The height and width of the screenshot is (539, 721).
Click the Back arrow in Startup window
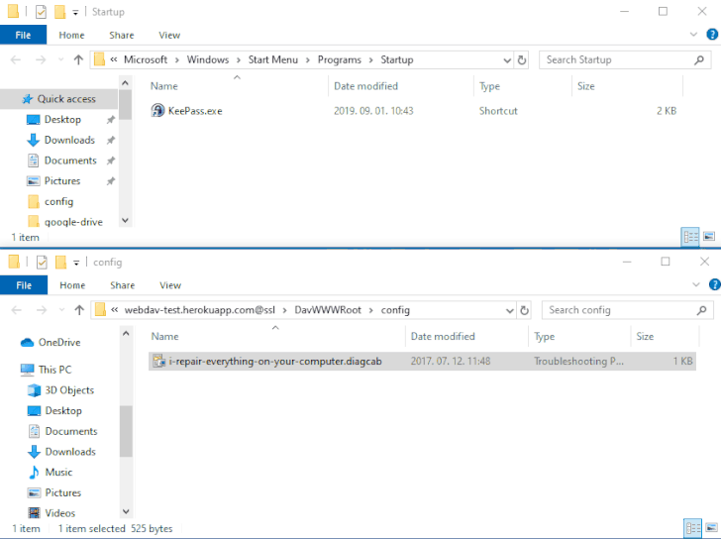click(x=16, y=59)
